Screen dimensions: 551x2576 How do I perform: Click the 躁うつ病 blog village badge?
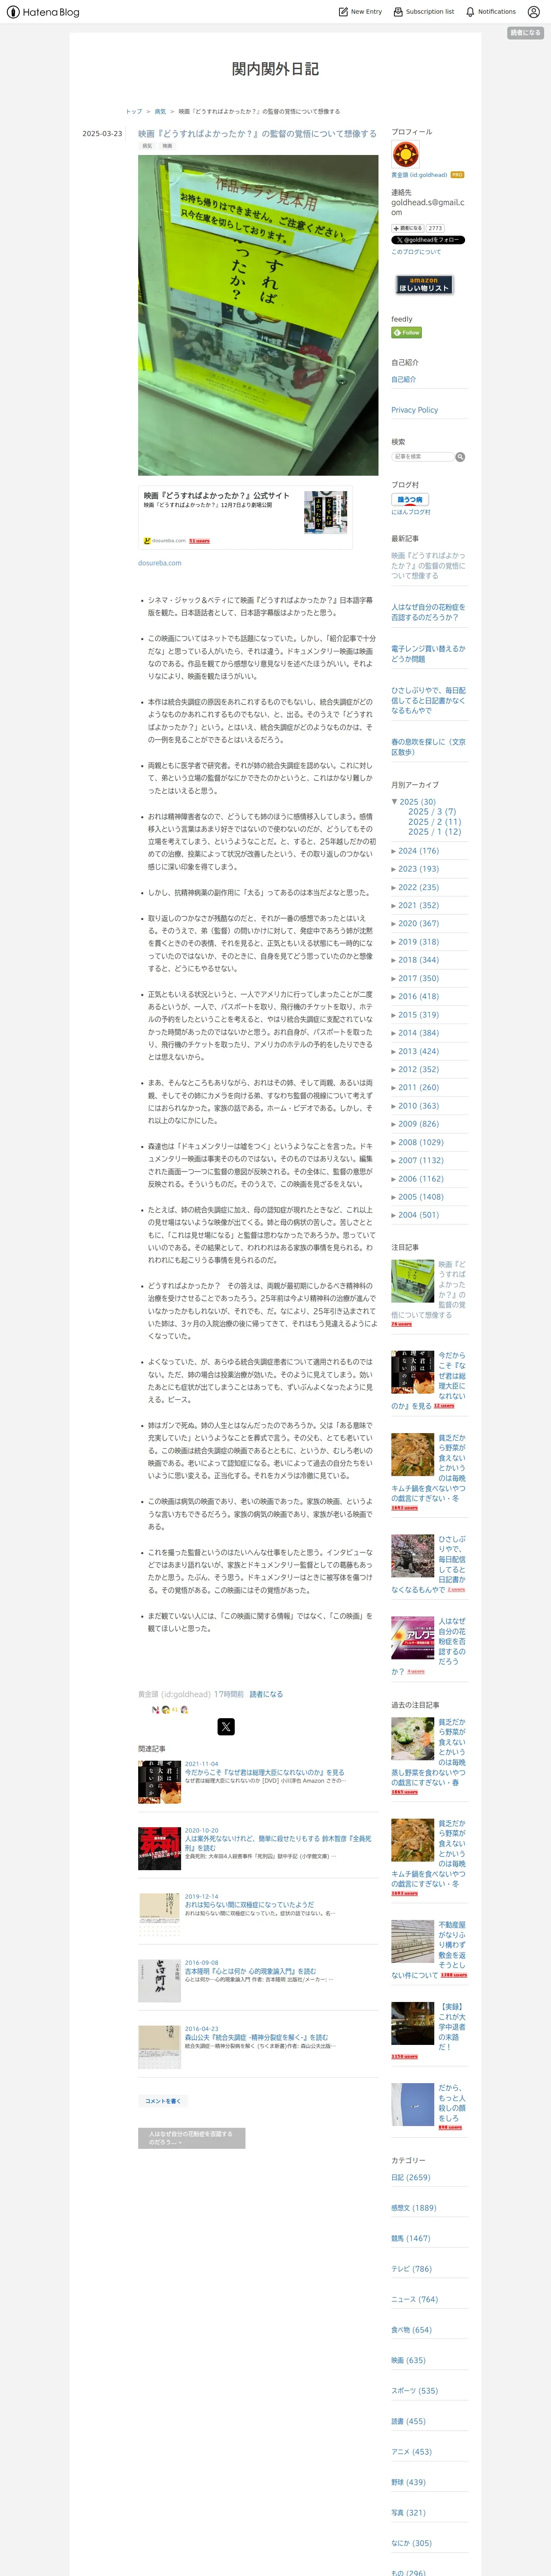(x=410, y=499)
